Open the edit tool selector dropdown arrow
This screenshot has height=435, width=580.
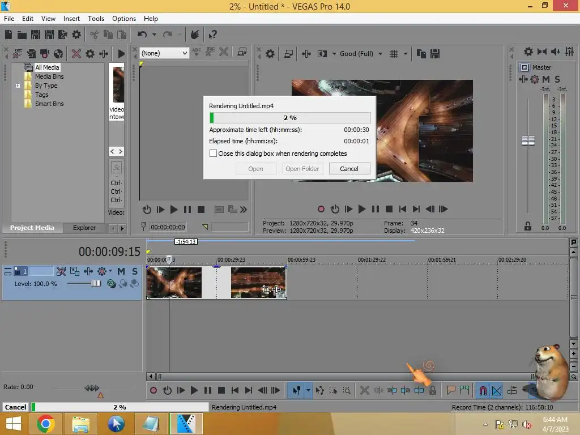pyautogui.click(x=308, y=390)
